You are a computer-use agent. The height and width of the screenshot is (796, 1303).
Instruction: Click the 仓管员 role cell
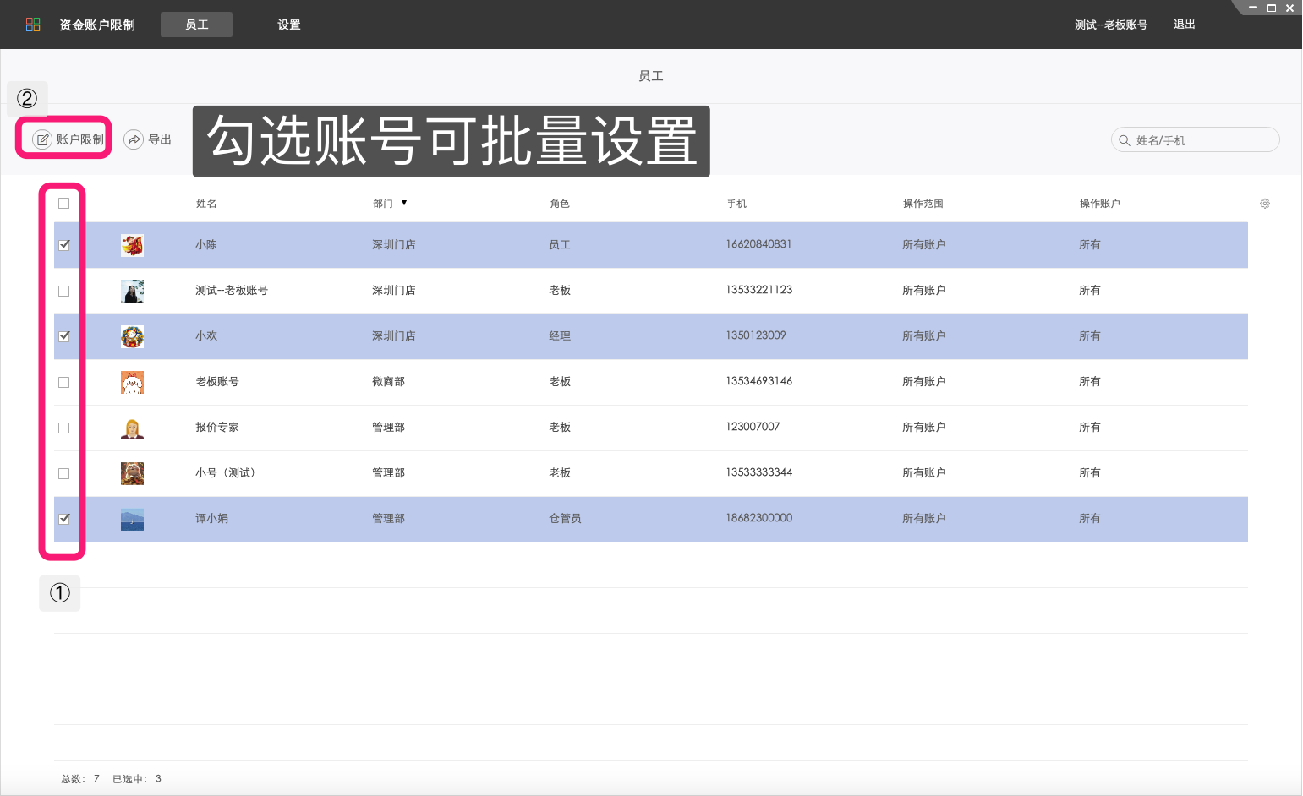(565, 518)
